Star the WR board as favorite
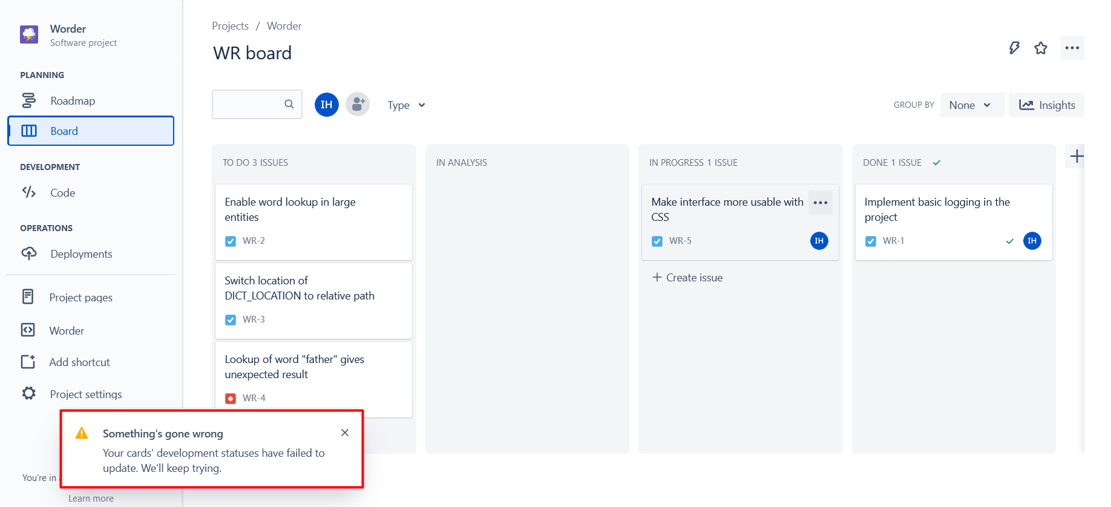The height and width of the screenshot is (507, 1111). pos(1041,48)
